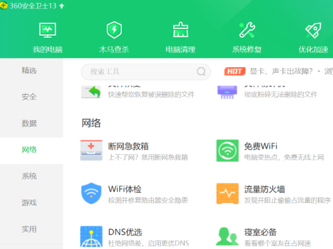Click the upgrade arrow next to 360安全卫士13
Image resolution: width=333 pixels, height=249 pixels.
tap(62, 6)
